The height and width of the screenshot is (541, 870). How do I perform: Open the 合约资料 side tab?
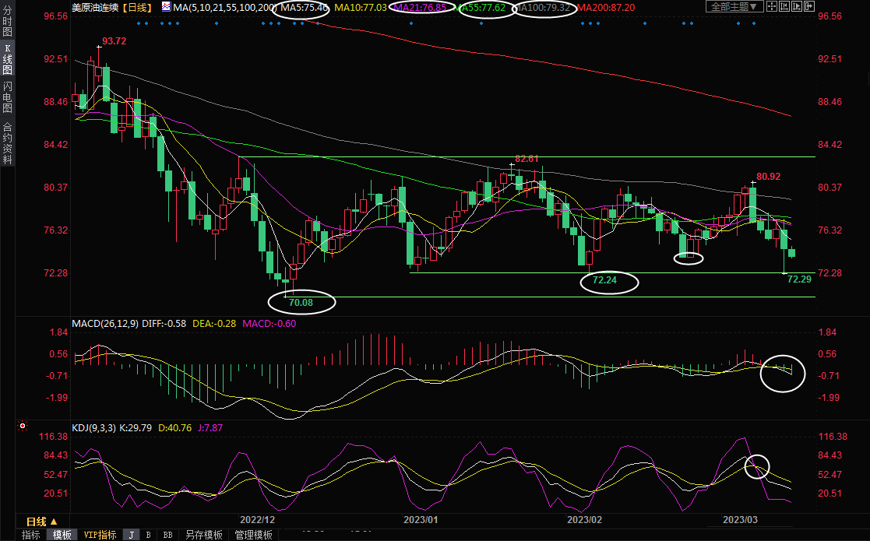pos(7,142)
